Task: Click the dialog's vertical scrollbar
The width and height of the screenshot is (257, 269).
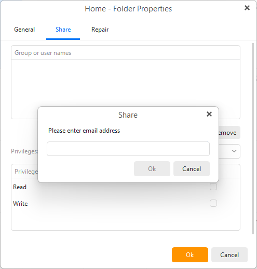Action: [x=253, y=138]
